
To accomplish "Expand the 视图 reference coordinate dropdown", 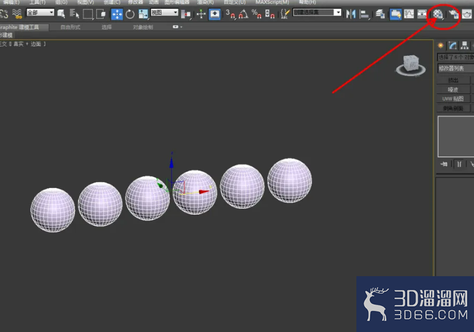I will pos(164,12).
